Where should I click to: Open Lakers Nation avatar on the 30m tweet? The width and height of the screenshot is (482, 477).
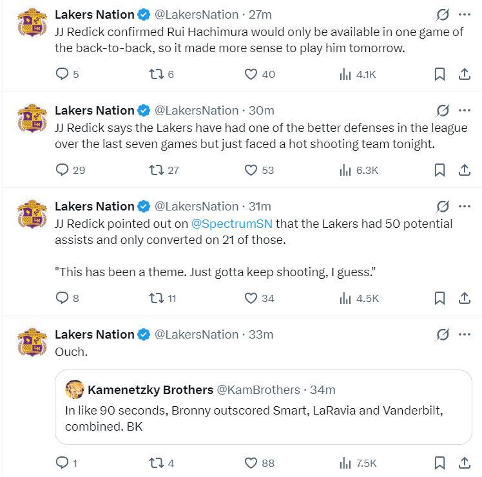32,119
